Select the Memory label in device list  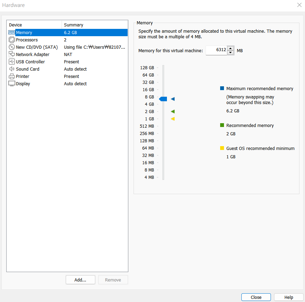coord(24,32)
